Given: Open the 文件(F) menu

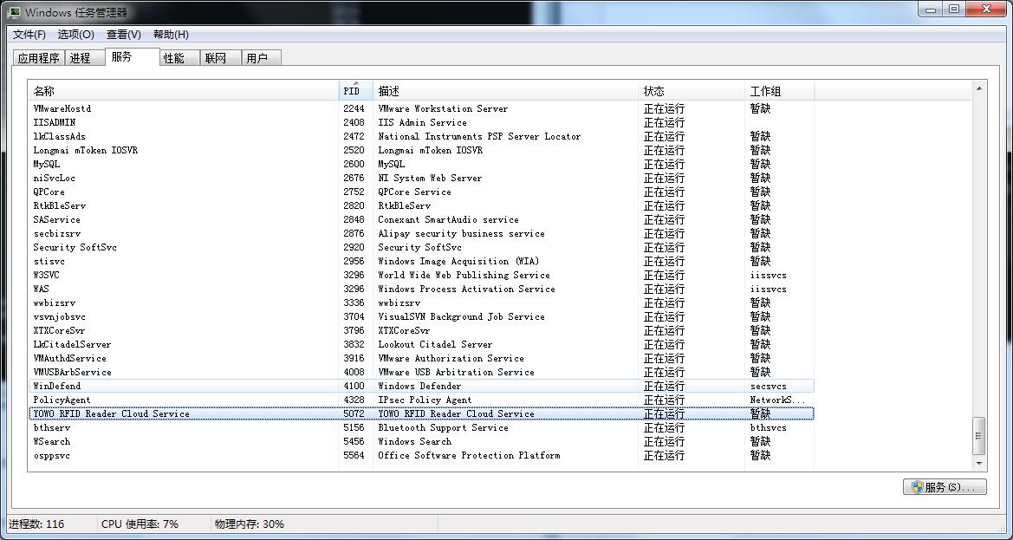Looking at the screenshot, I should pyautogui.click(x=29, y=34).
